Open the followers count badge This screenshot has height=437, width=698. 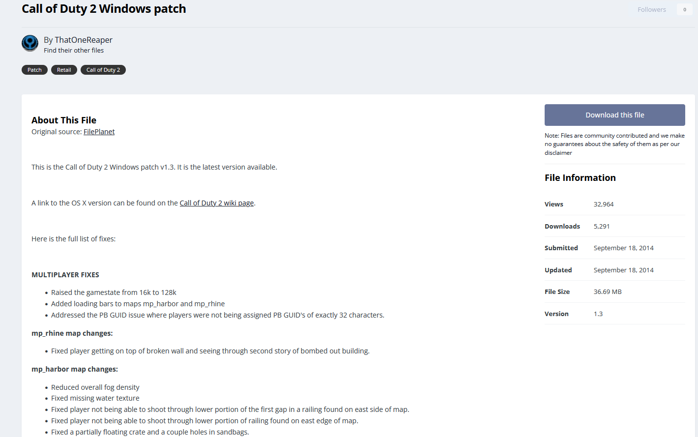684,9
